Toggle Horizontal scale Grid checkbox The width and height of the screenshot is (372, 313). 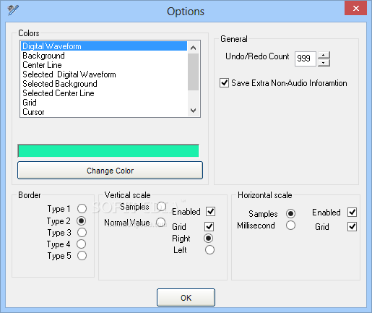(x=352, y=227)
